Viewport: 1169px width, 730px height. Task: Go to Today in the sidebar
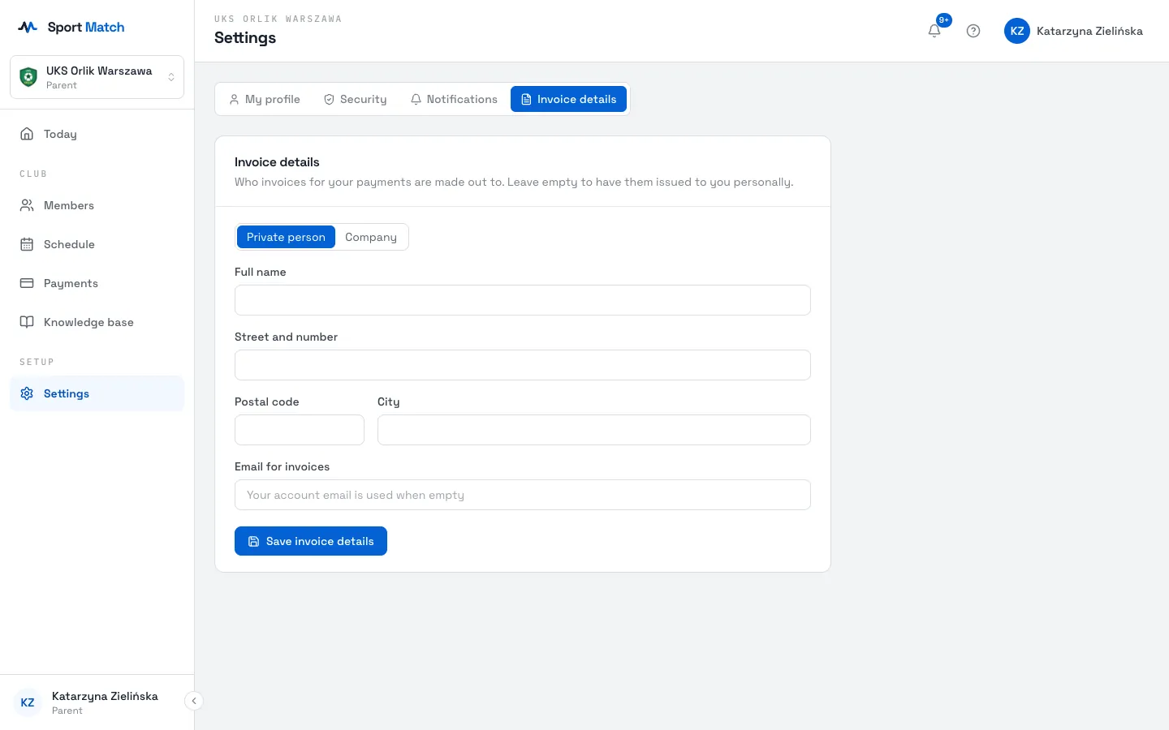pos(97,134)
